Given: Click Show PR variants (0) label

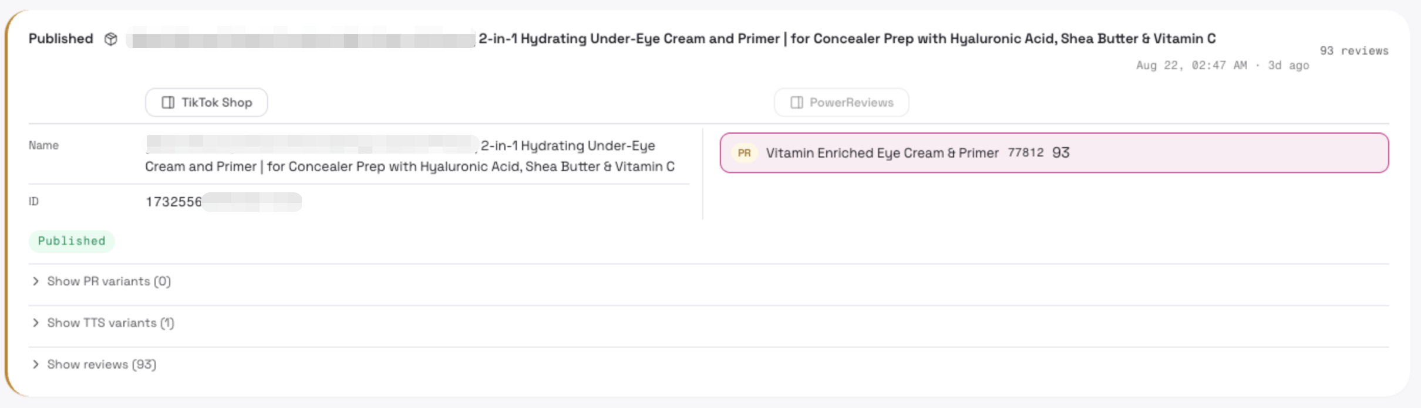Looking at the screenshot, I should 109,281.
